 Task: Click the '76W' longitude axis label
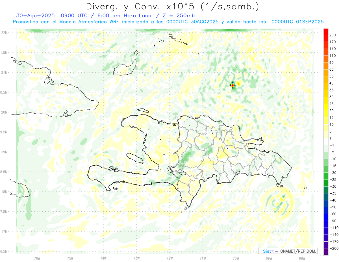coord(37,258)
